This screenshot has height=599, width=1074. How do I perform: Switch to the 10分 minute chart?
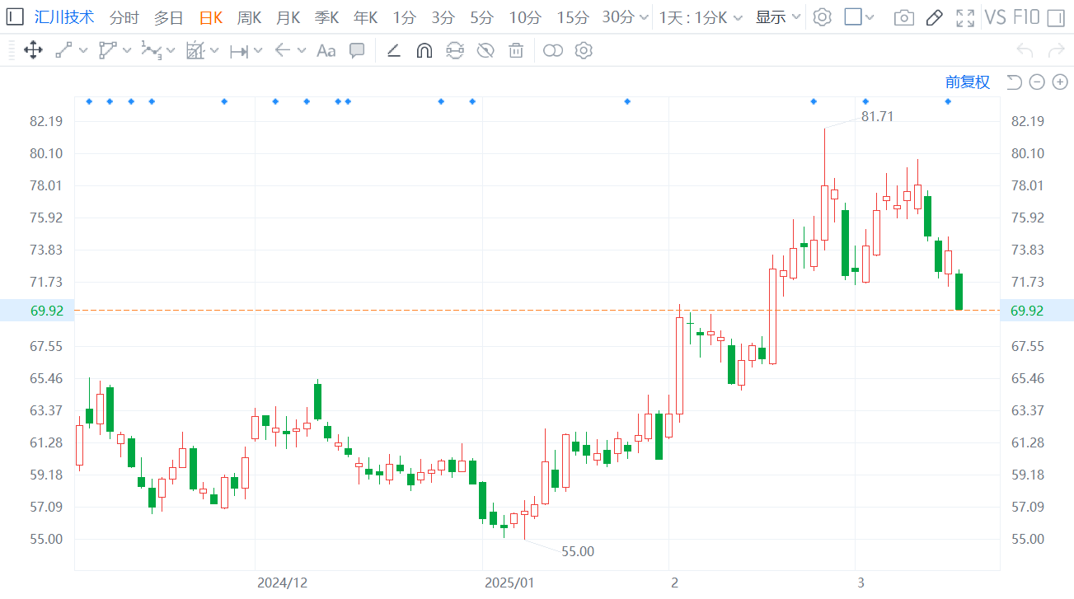[x=524, y=16]
